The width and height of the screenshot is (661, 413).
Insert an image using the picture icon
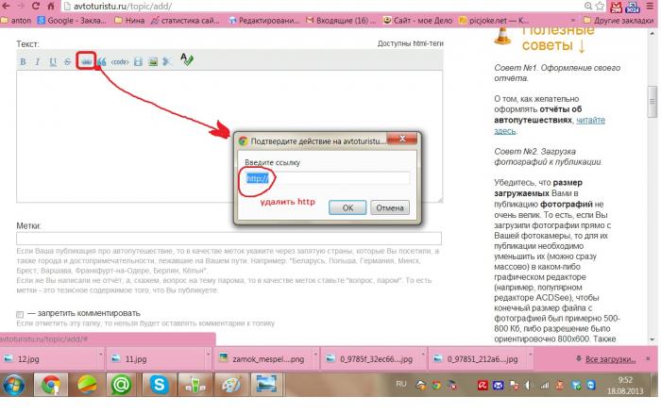pos(153,61)
